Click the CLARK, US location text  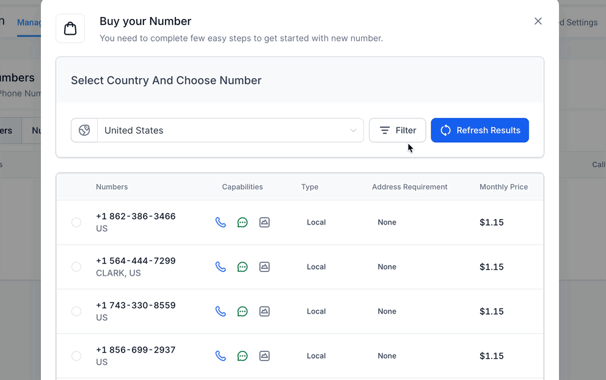pyautogui.click(x=119, y=273)
